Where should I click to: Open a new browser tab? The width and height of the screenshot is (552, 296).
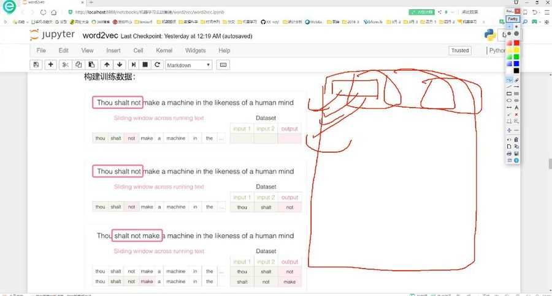tap(91, 2)
